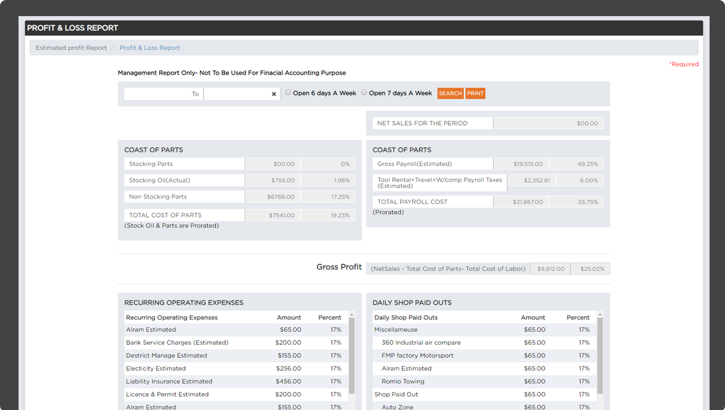Select the Shop Paid Out group row
This screenshot has height=410, width=725.
tap(396, 395)
